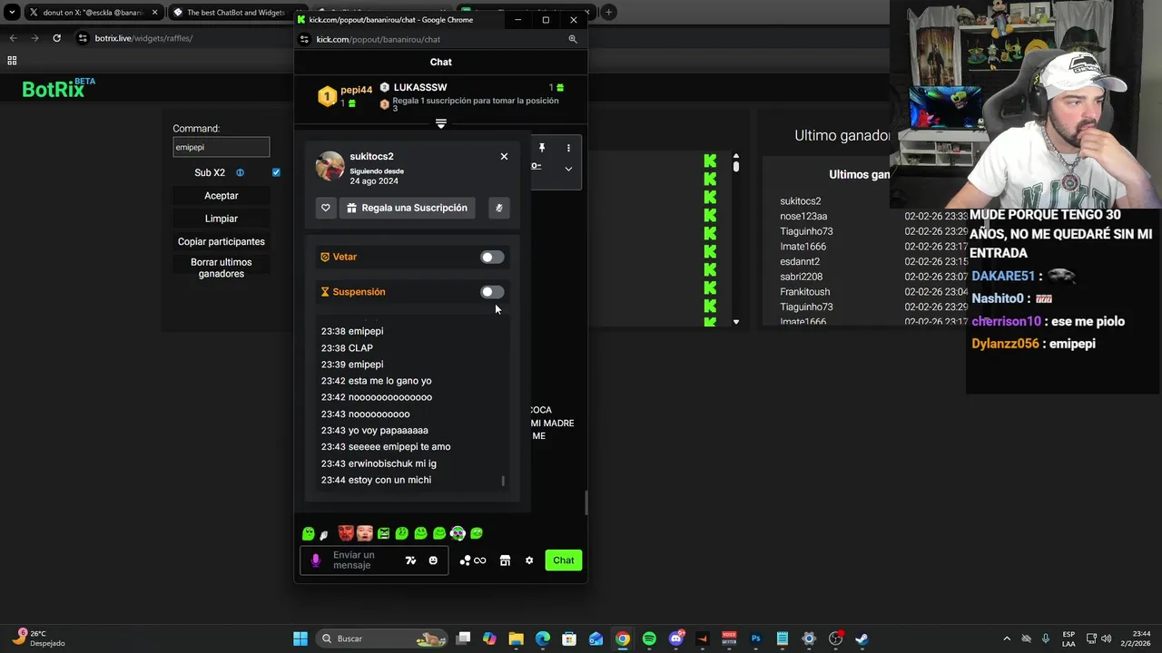
Task: Click Copiar participantes button
Action: [x=222, y=241]
